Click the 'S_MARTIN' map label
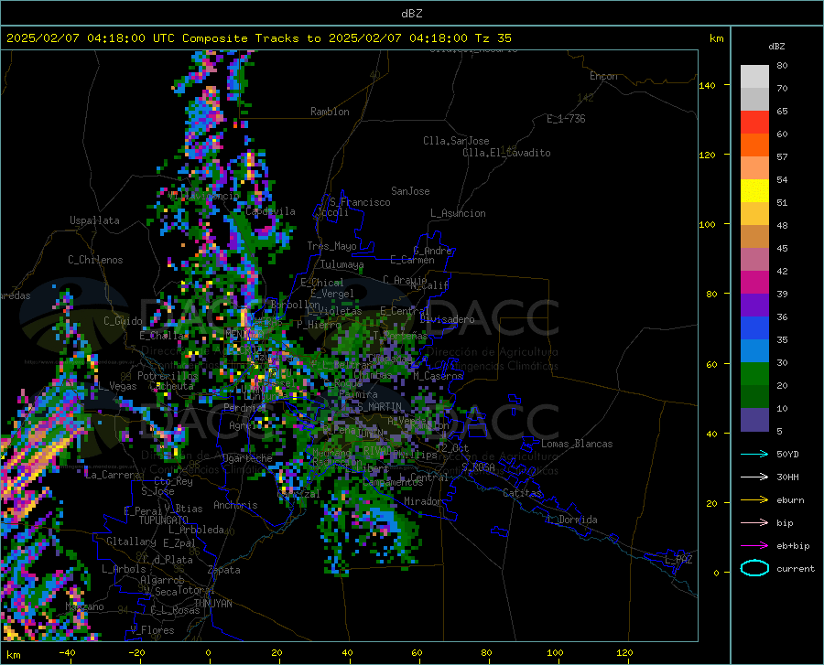 [379, 407]
